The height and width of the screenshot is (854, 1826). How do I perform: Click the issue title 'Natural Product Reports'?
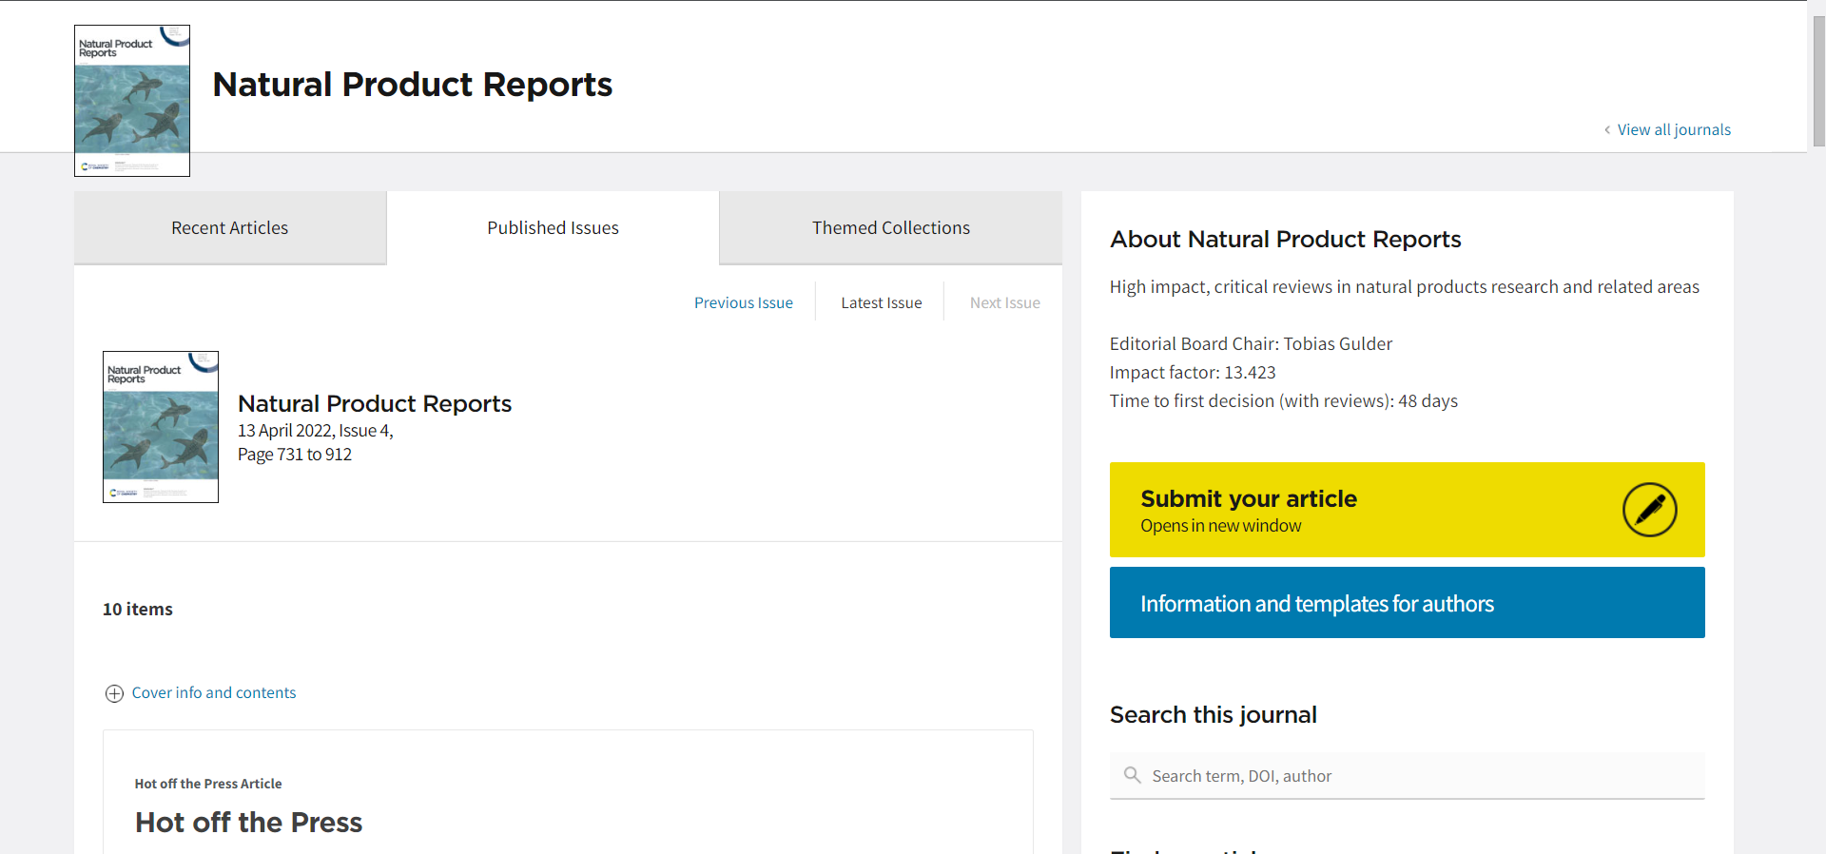pyautogui.click(x=375, y=403)
